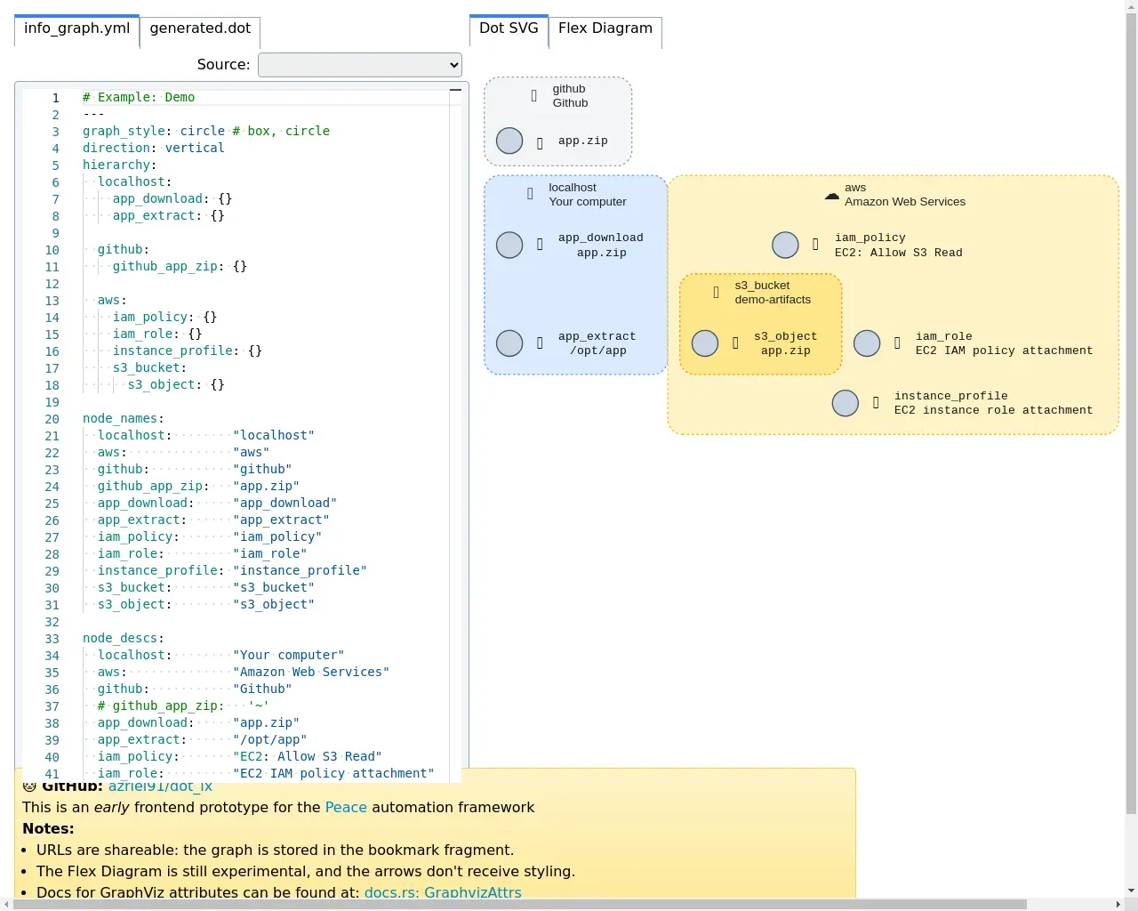Click the circle next to app_download node

click(509, 245)
